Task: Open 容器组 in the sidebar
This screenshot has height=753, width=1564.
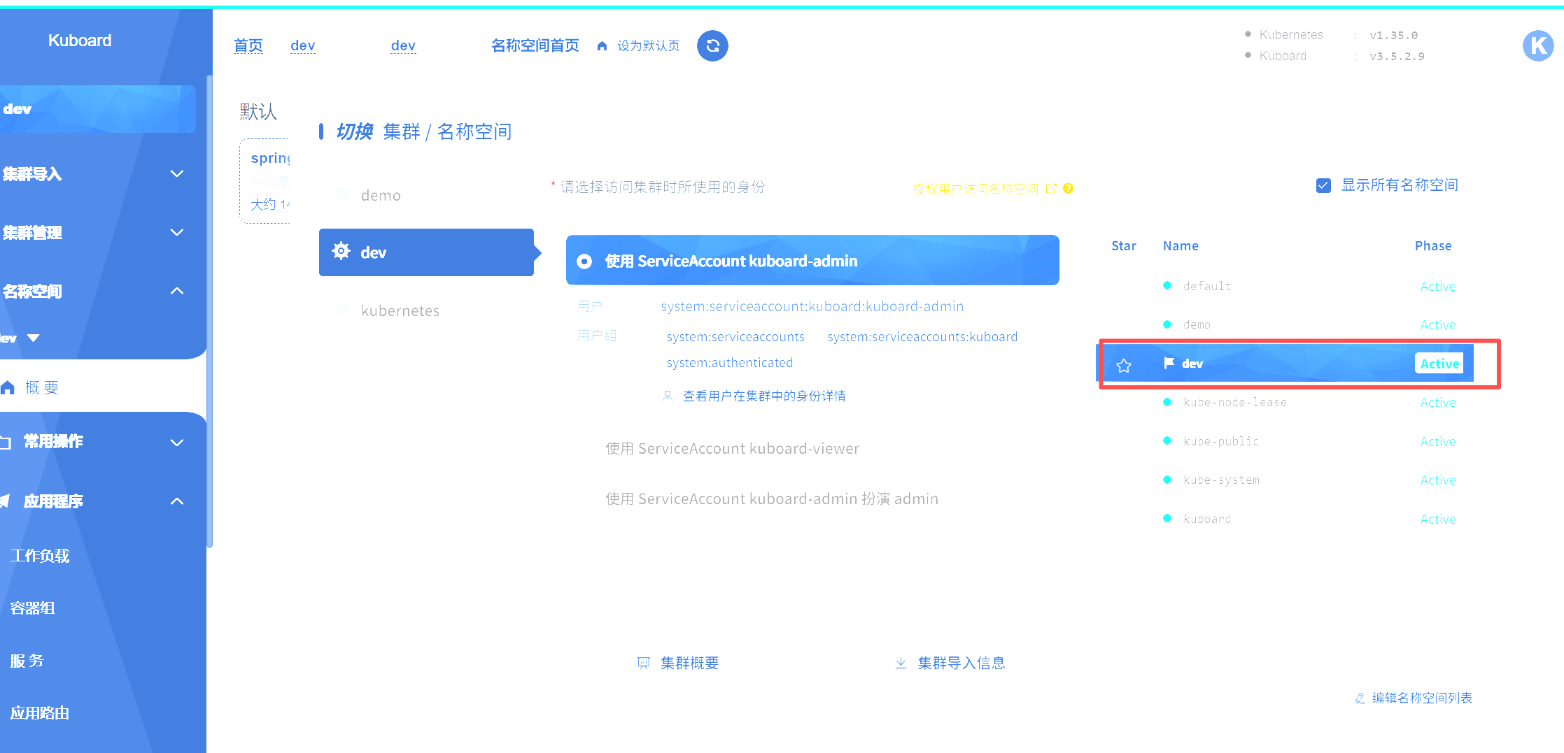Action: 32,608
